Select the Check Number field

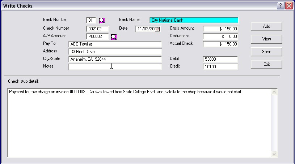(97, 29)
